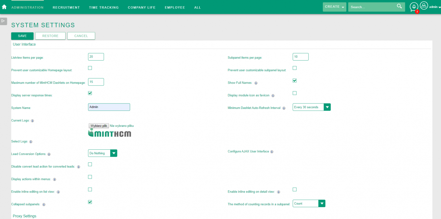Show info for Disable convert lead action

click(x=79, y=167)
